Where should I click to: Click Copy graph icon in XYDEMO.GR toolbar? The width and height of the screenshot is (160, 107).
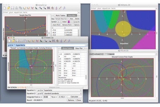25,41
